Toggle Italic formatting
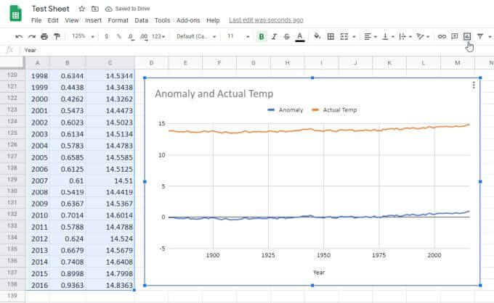 point(274,36)
